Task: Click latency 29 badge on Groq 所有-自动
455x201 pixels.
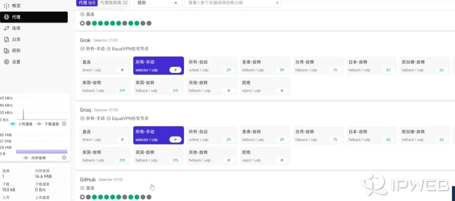Action: coord(229,139)
